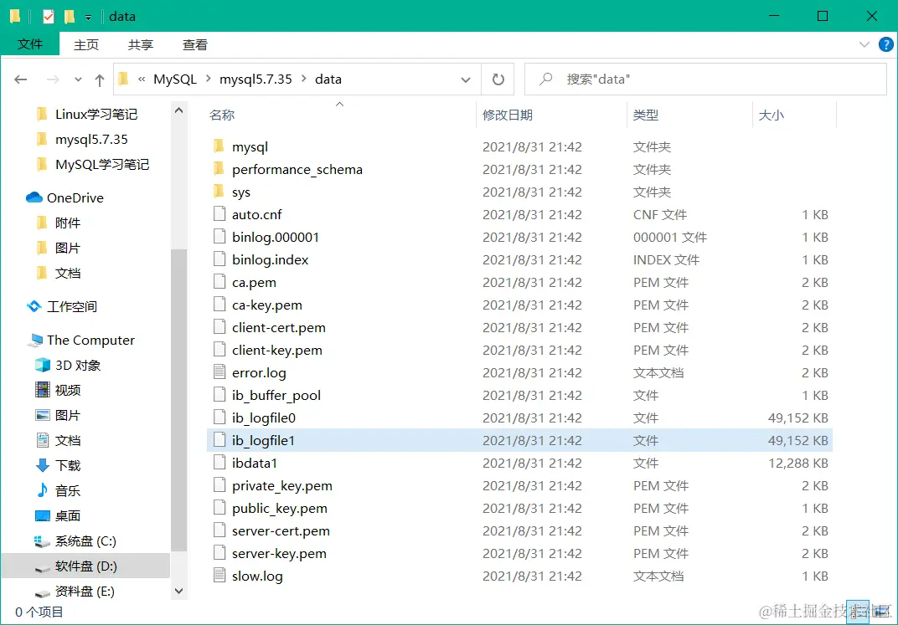Open the 共享 ribbon tab
898x625 pixels.
pyautogui.click(x=141, y=44)
